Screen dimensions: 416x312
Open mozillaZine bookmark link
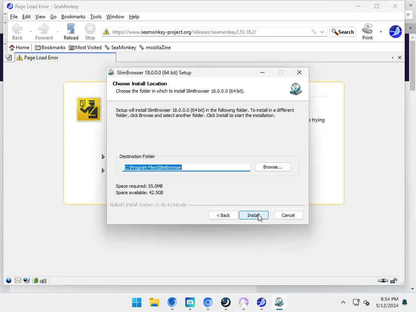[155, 48]
